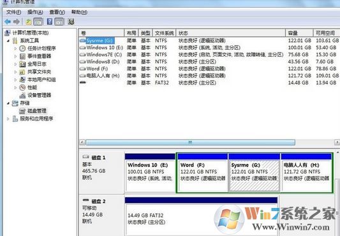This screenshot has height=236, width=340.
Task: Expand the 本地用户和组 node arrow
Action: [x=15, y=80]
